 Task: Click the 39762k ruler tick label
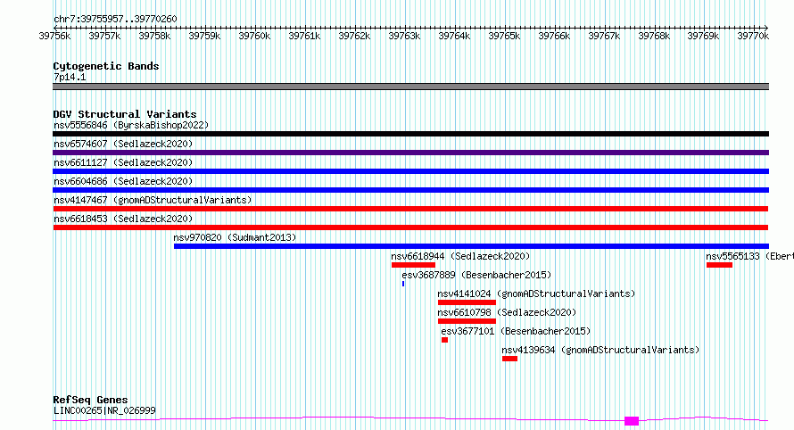354,36
